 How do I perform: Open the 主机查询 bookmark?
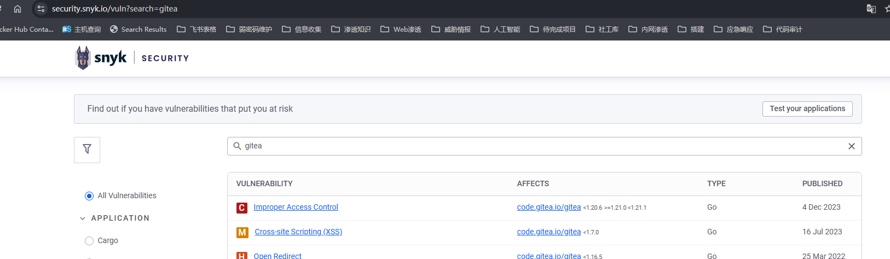click(82, 29)
